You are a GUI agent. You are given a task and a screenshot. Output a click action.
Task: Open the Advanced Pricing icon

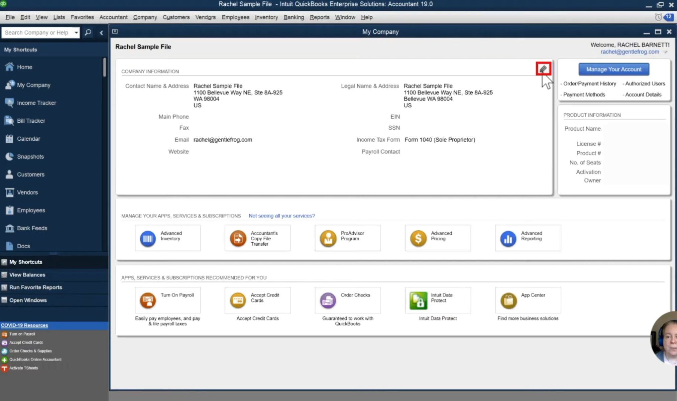tap(418, 238)
